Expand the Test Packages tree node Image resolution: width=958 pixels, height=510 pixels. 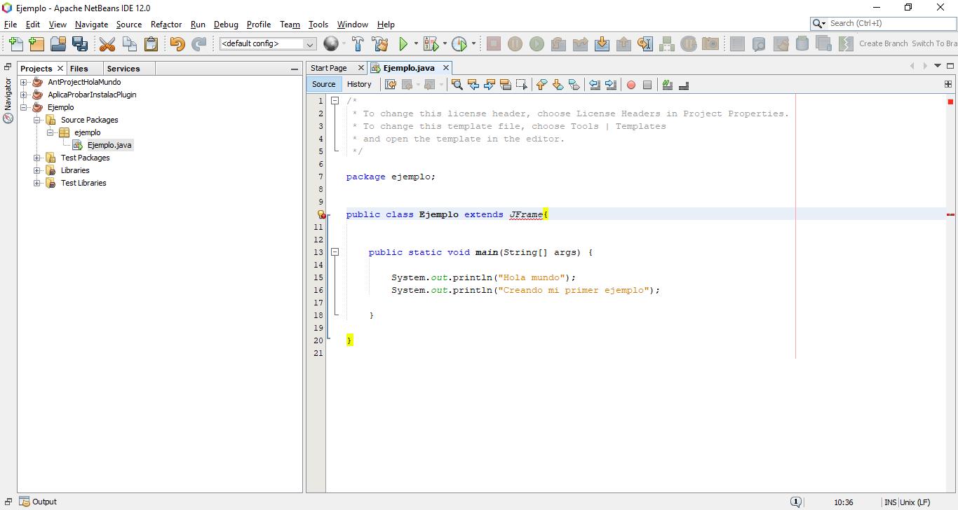(37, 158)
